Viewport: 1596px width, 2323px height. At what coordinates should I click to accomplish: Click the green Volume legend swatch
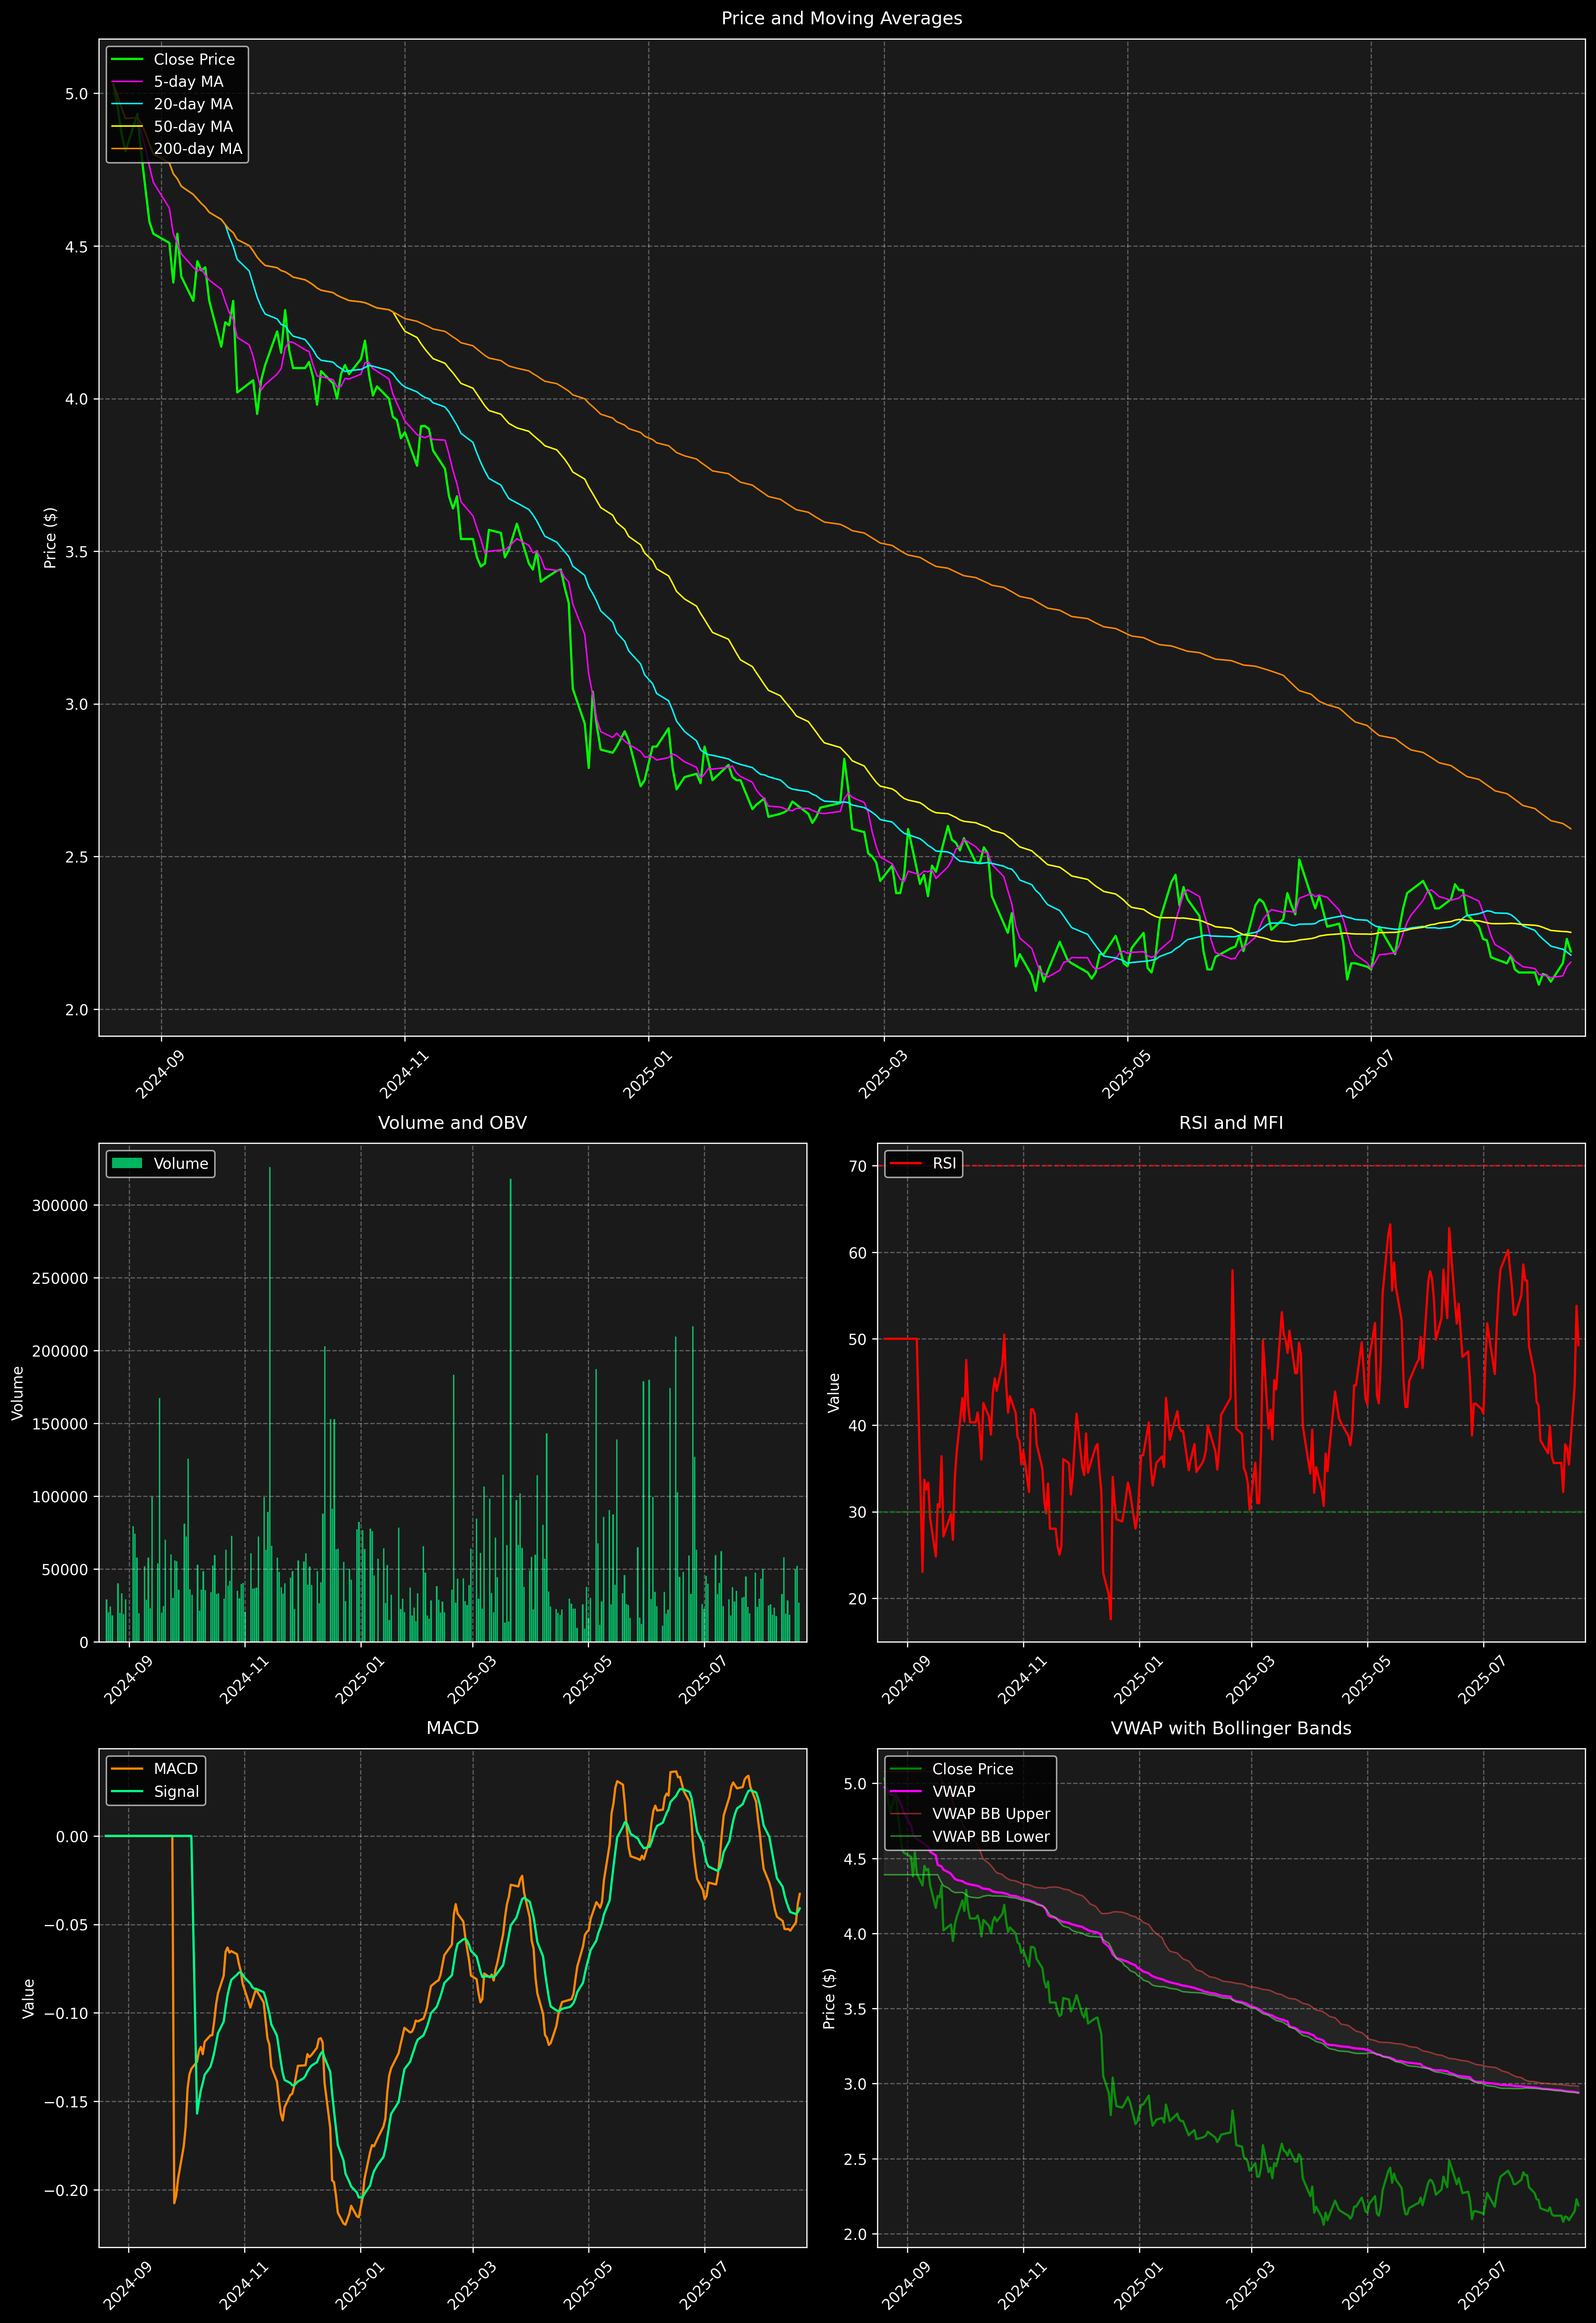click(x=127, y=1163)
